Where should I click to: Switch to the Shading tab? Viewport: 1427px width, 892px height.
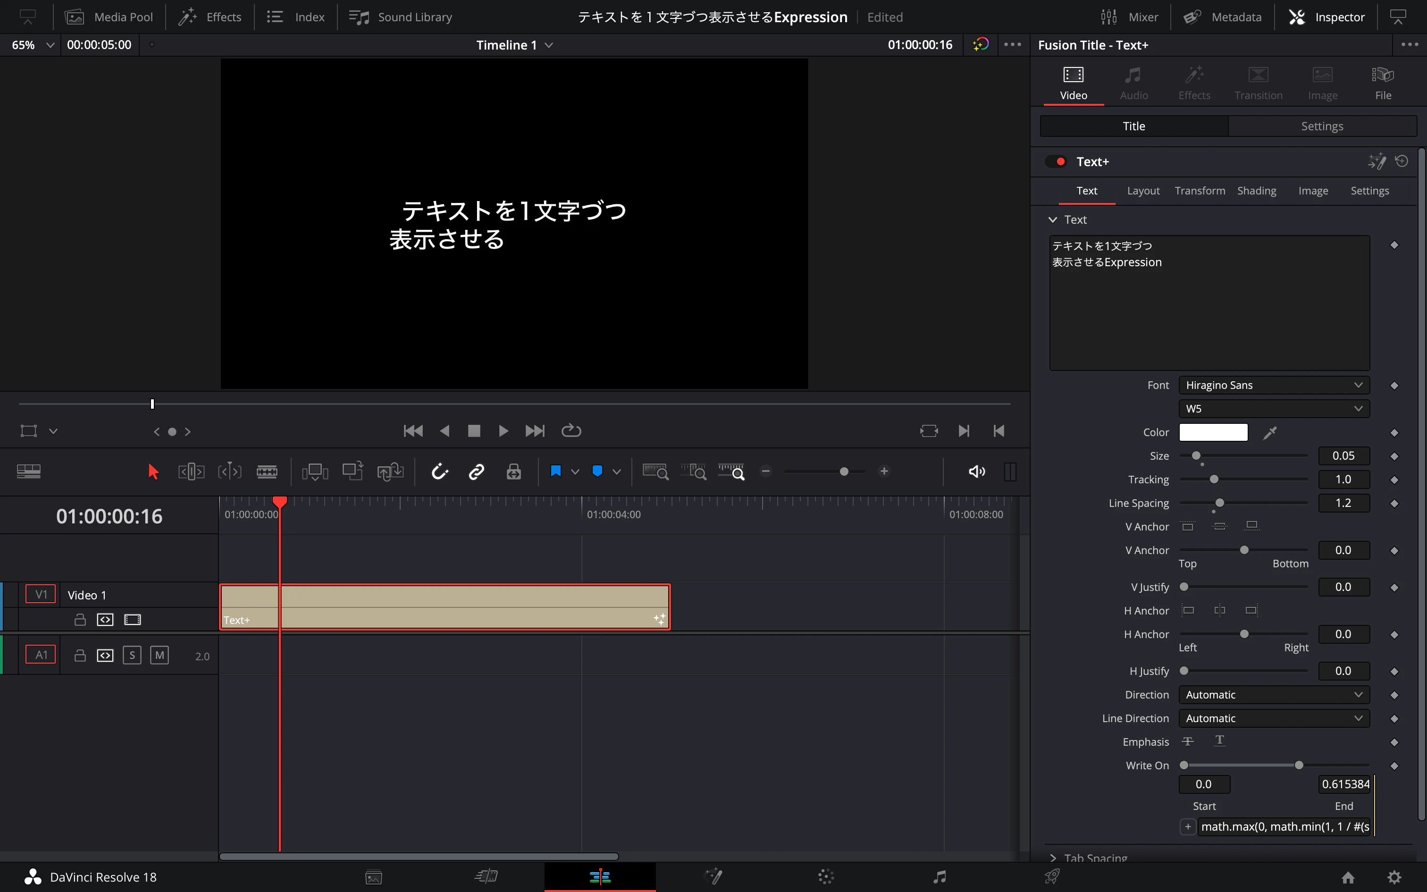[x=1256, y=191]
